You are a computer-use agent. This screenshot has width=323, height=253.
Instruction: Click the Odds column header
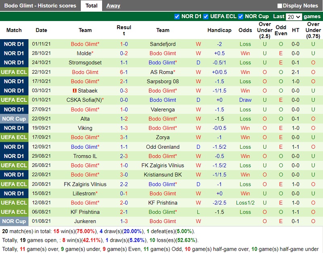click(x=245, y=30)
